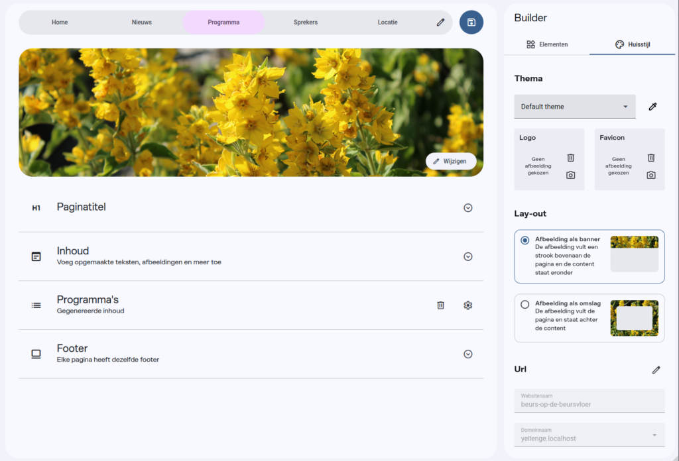This screenshot has height=461, width=679.
Task: Upload a Favicon using the camera icon
Action: coord(650,175)
